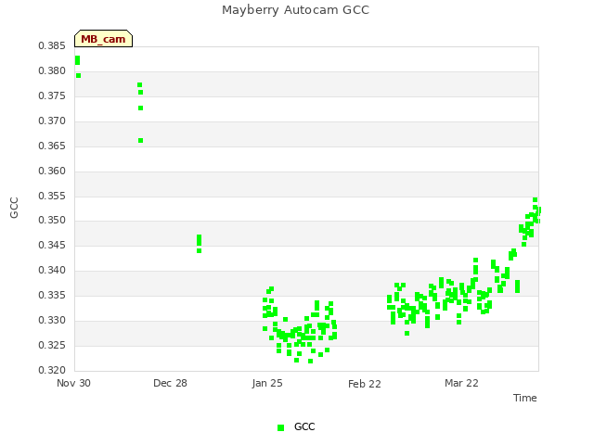Click the 0.355 y-axis value
This screenshot has height=445, width=594.
tap(52, 196)
